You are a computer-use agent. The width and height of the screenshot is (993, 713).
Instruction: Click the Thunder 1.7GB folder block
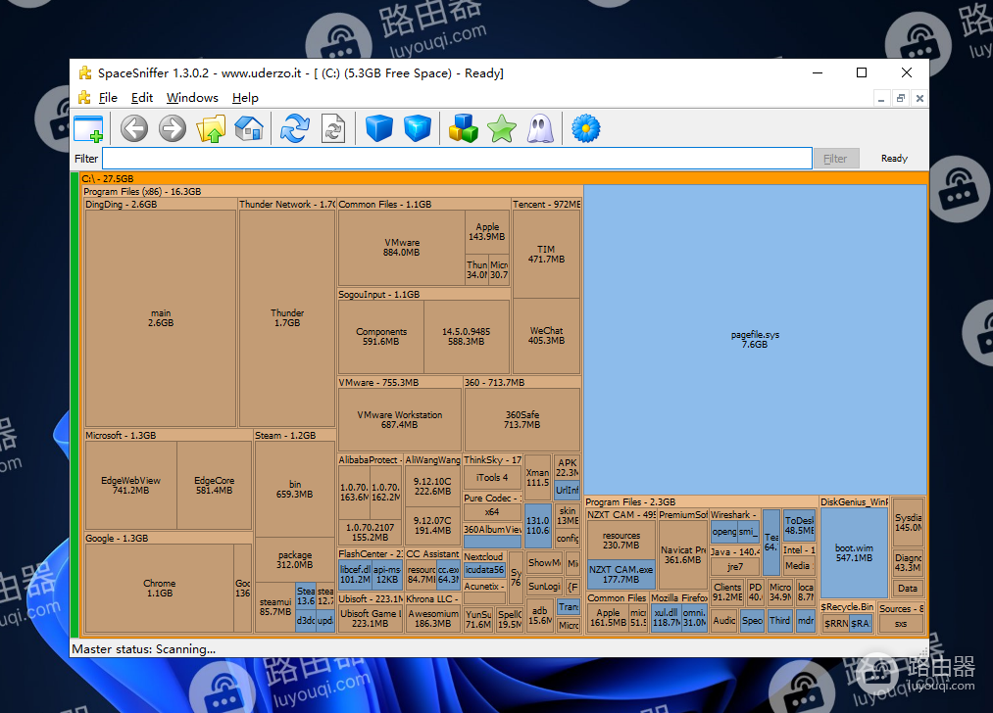pos(287,318)
